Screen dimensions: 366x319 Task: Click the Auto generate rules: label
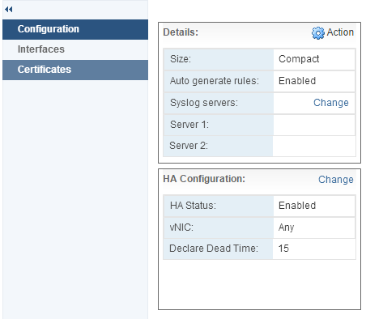click(x=215, y=81)
